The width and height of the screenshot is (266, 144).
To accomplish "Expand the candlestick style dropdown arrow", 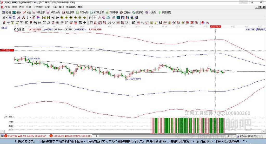I will (30, 18).
